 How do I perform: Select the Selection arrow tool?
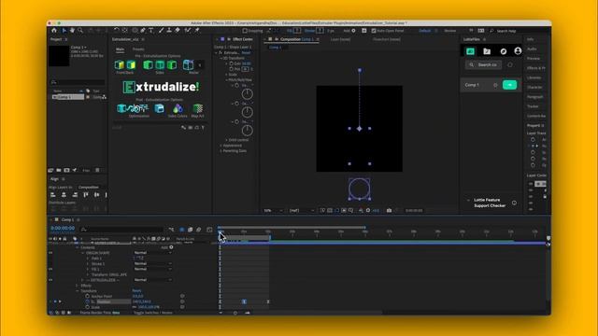pyautogui.click(x=64, y=30)
